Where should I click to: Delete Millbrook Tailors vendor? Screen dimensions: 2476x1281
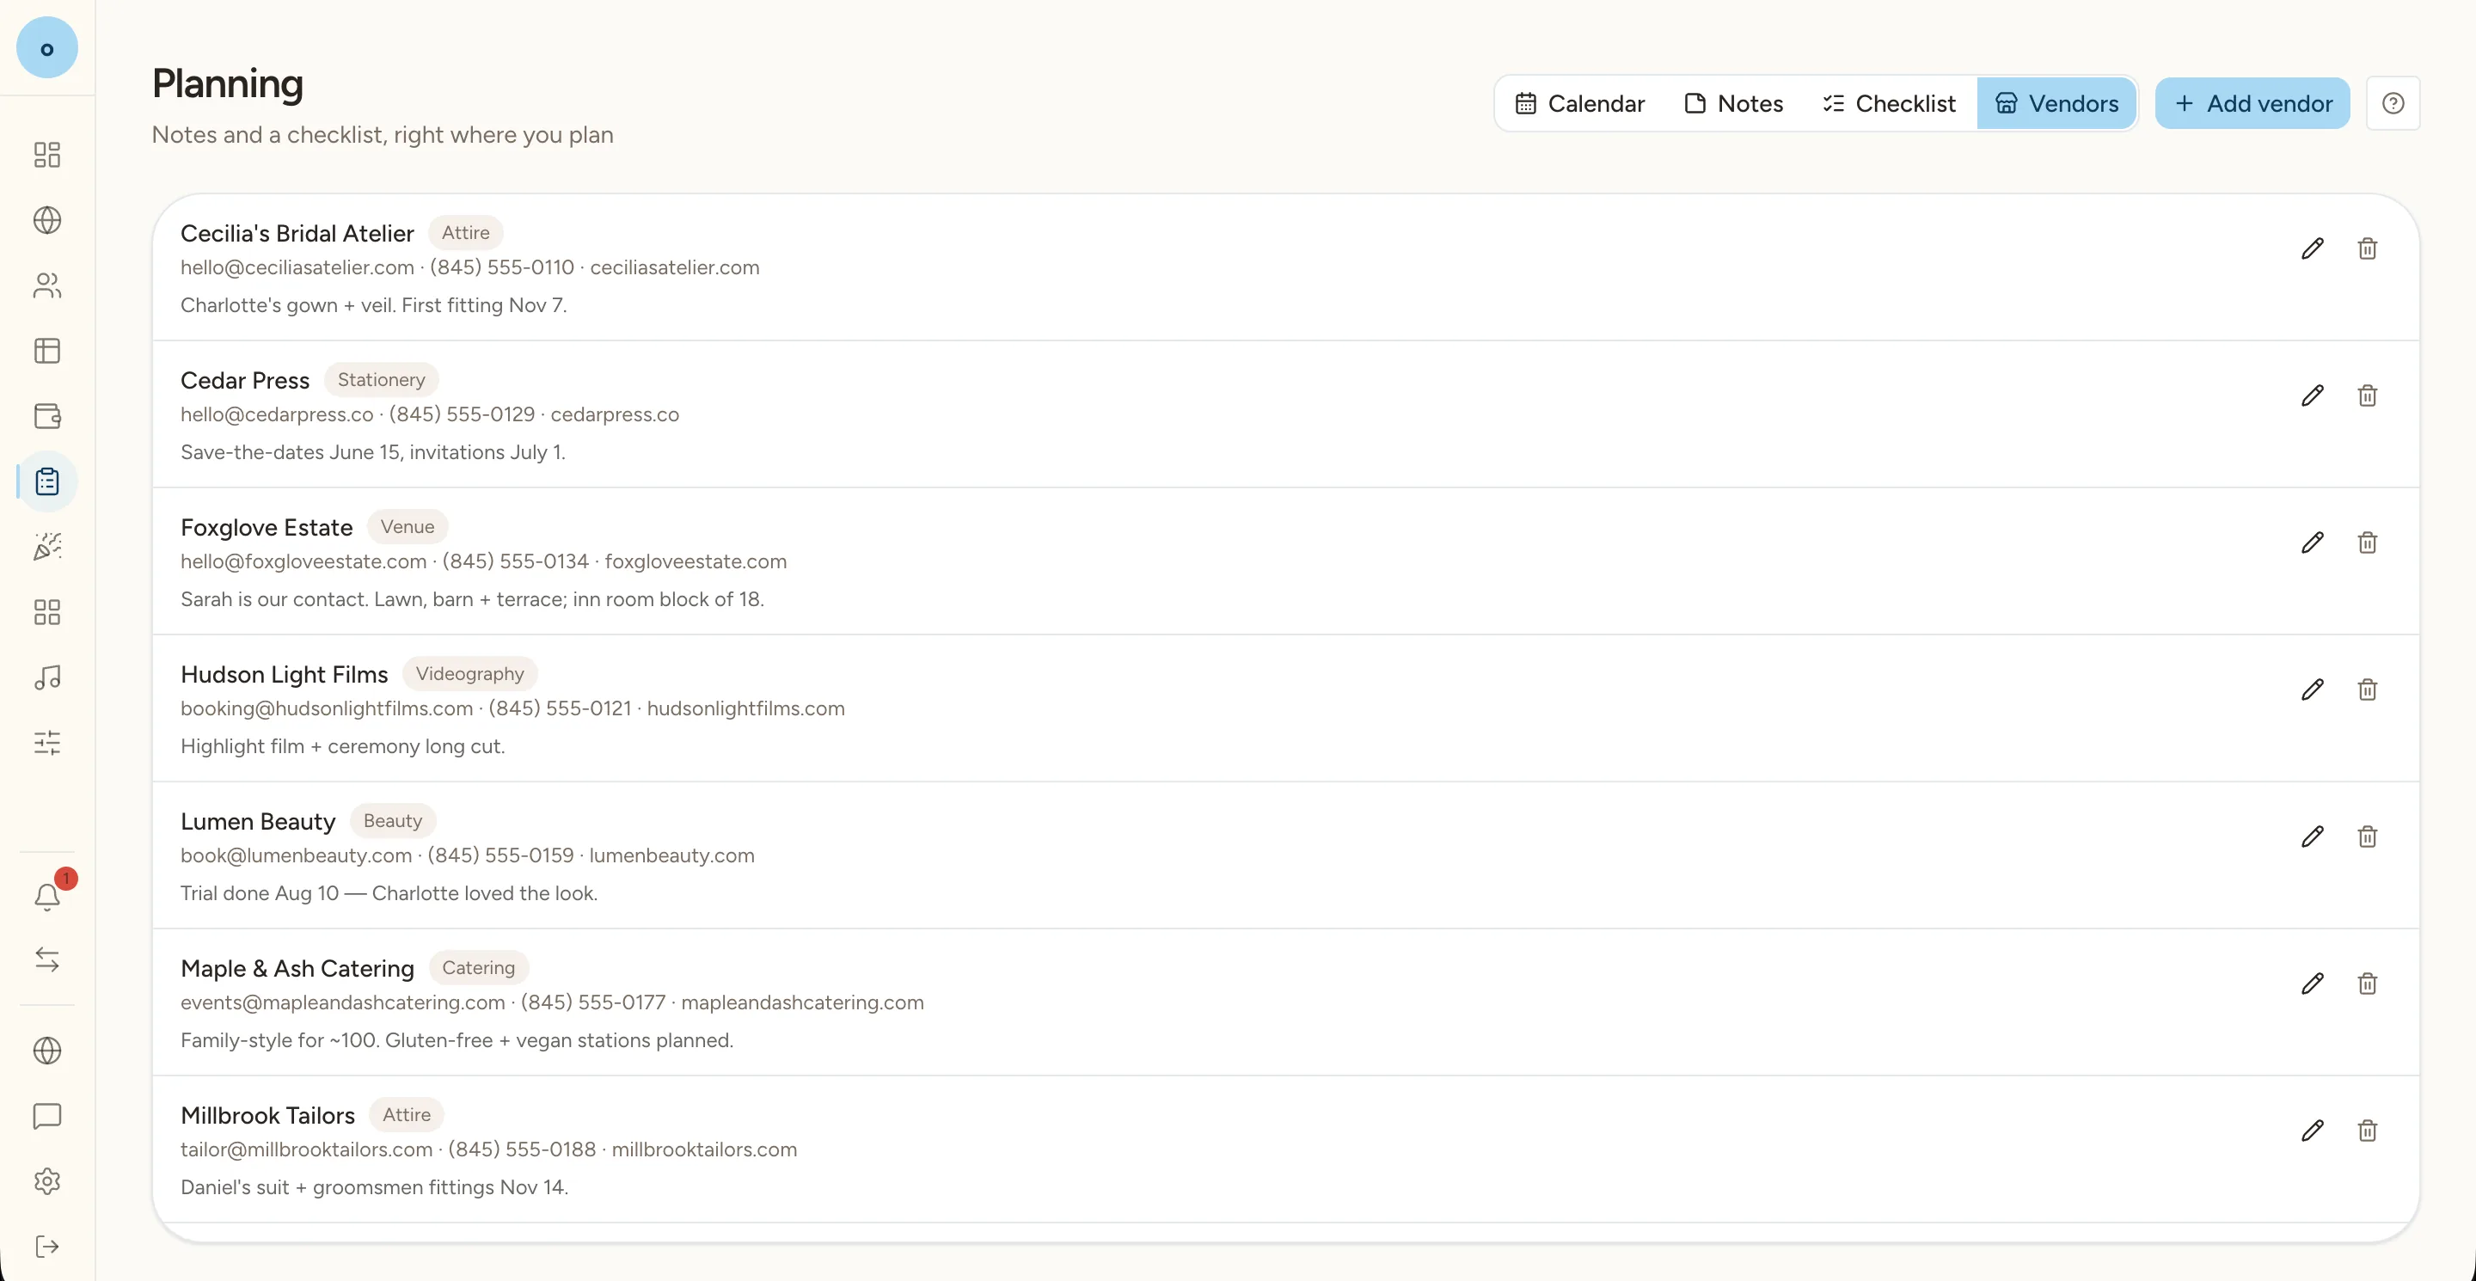2368,1131
